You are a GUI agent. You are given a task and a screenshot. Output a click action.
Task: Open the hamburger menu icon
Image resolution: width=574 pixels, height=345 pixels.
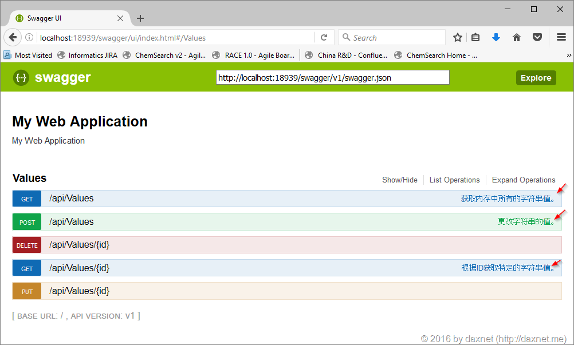click(x=561, y=37)
